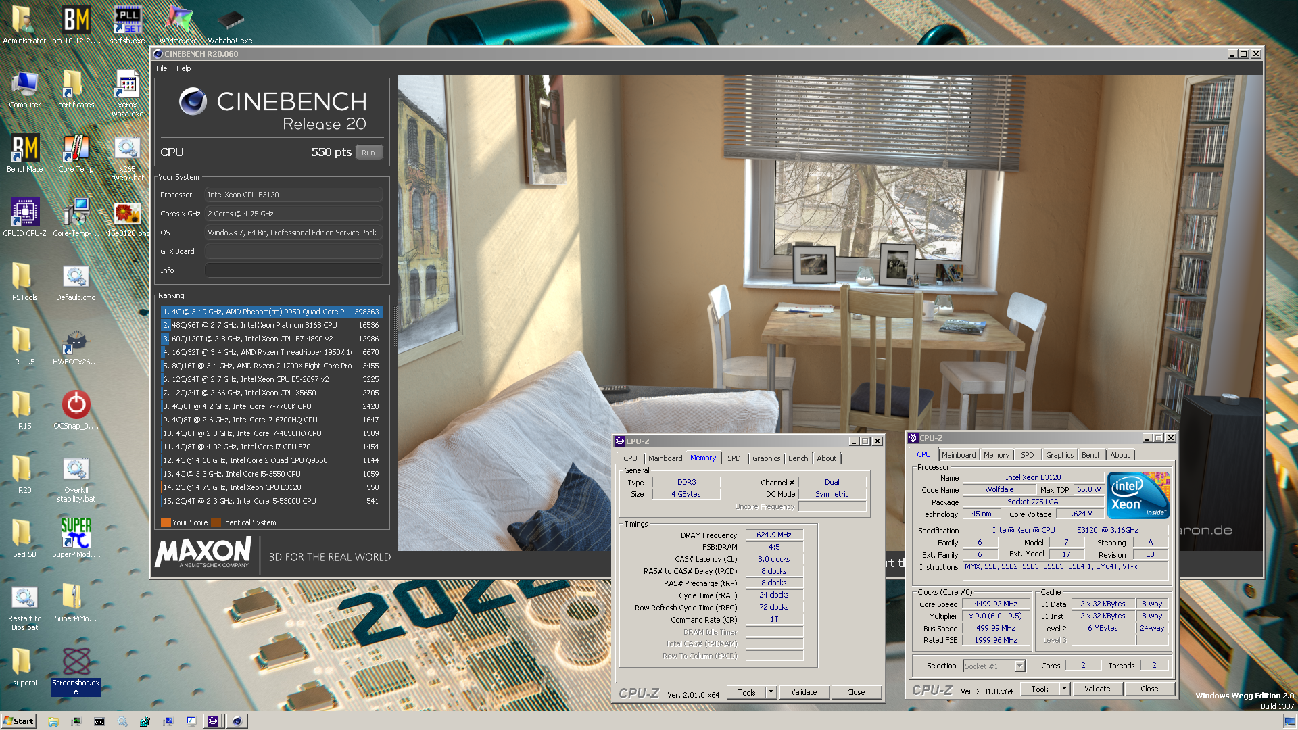Click the Info input field
The image size is (1298, 730).
pyautogui.click(x=293, y=270)
